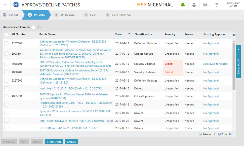Image resolution: width=244 pixels, height=146 pixels.
Task: Check the HP - HIDClass row checkbox
Action: pos(6,128)
